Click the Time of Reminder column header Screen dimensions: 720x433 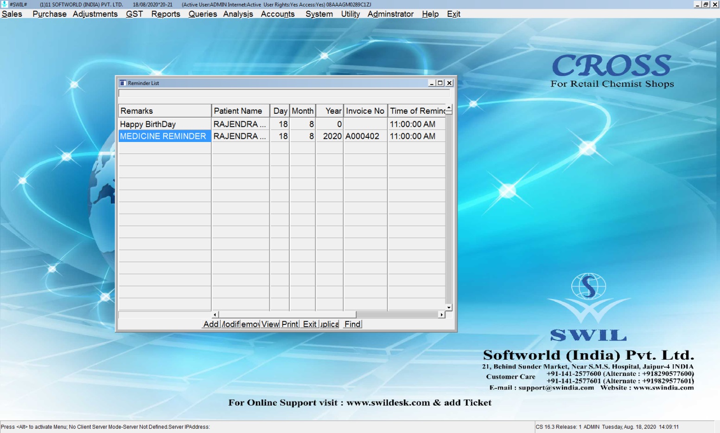416,111
